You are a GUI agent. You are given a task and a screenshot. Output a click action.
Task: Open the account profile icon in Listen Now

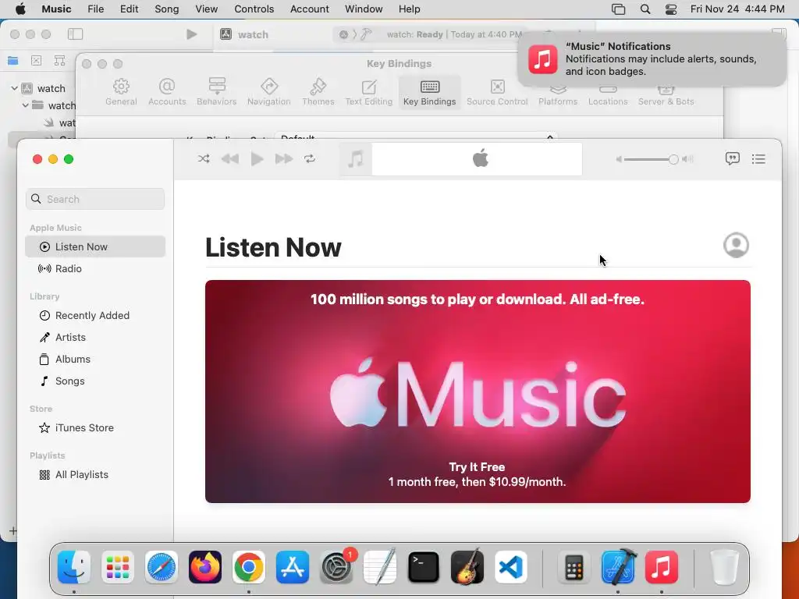tap(736, 245)
